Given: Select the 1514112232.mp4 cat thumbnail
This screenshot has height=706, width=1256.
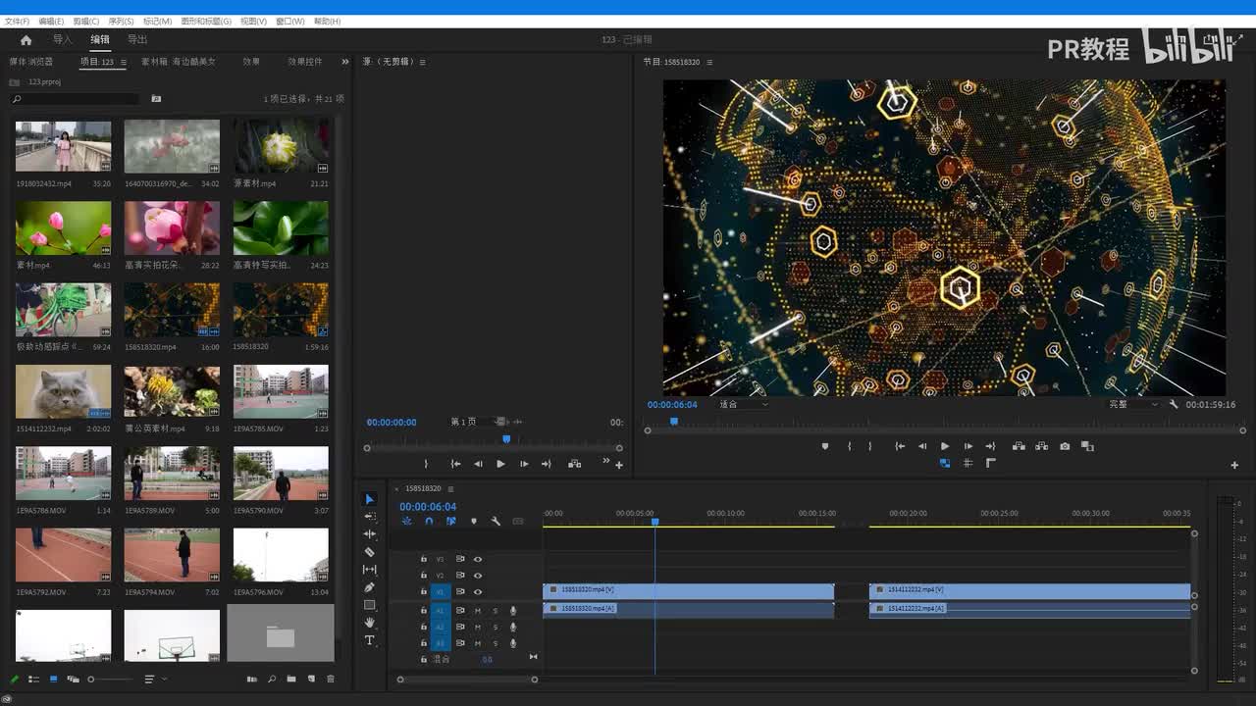Looking at the screenshot, I should coord(63,391).
